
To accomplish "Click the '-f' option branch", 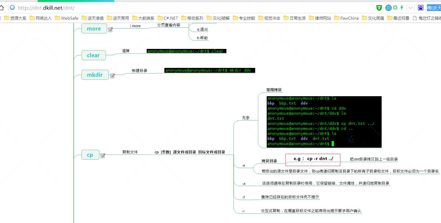I will click(244, 197).
